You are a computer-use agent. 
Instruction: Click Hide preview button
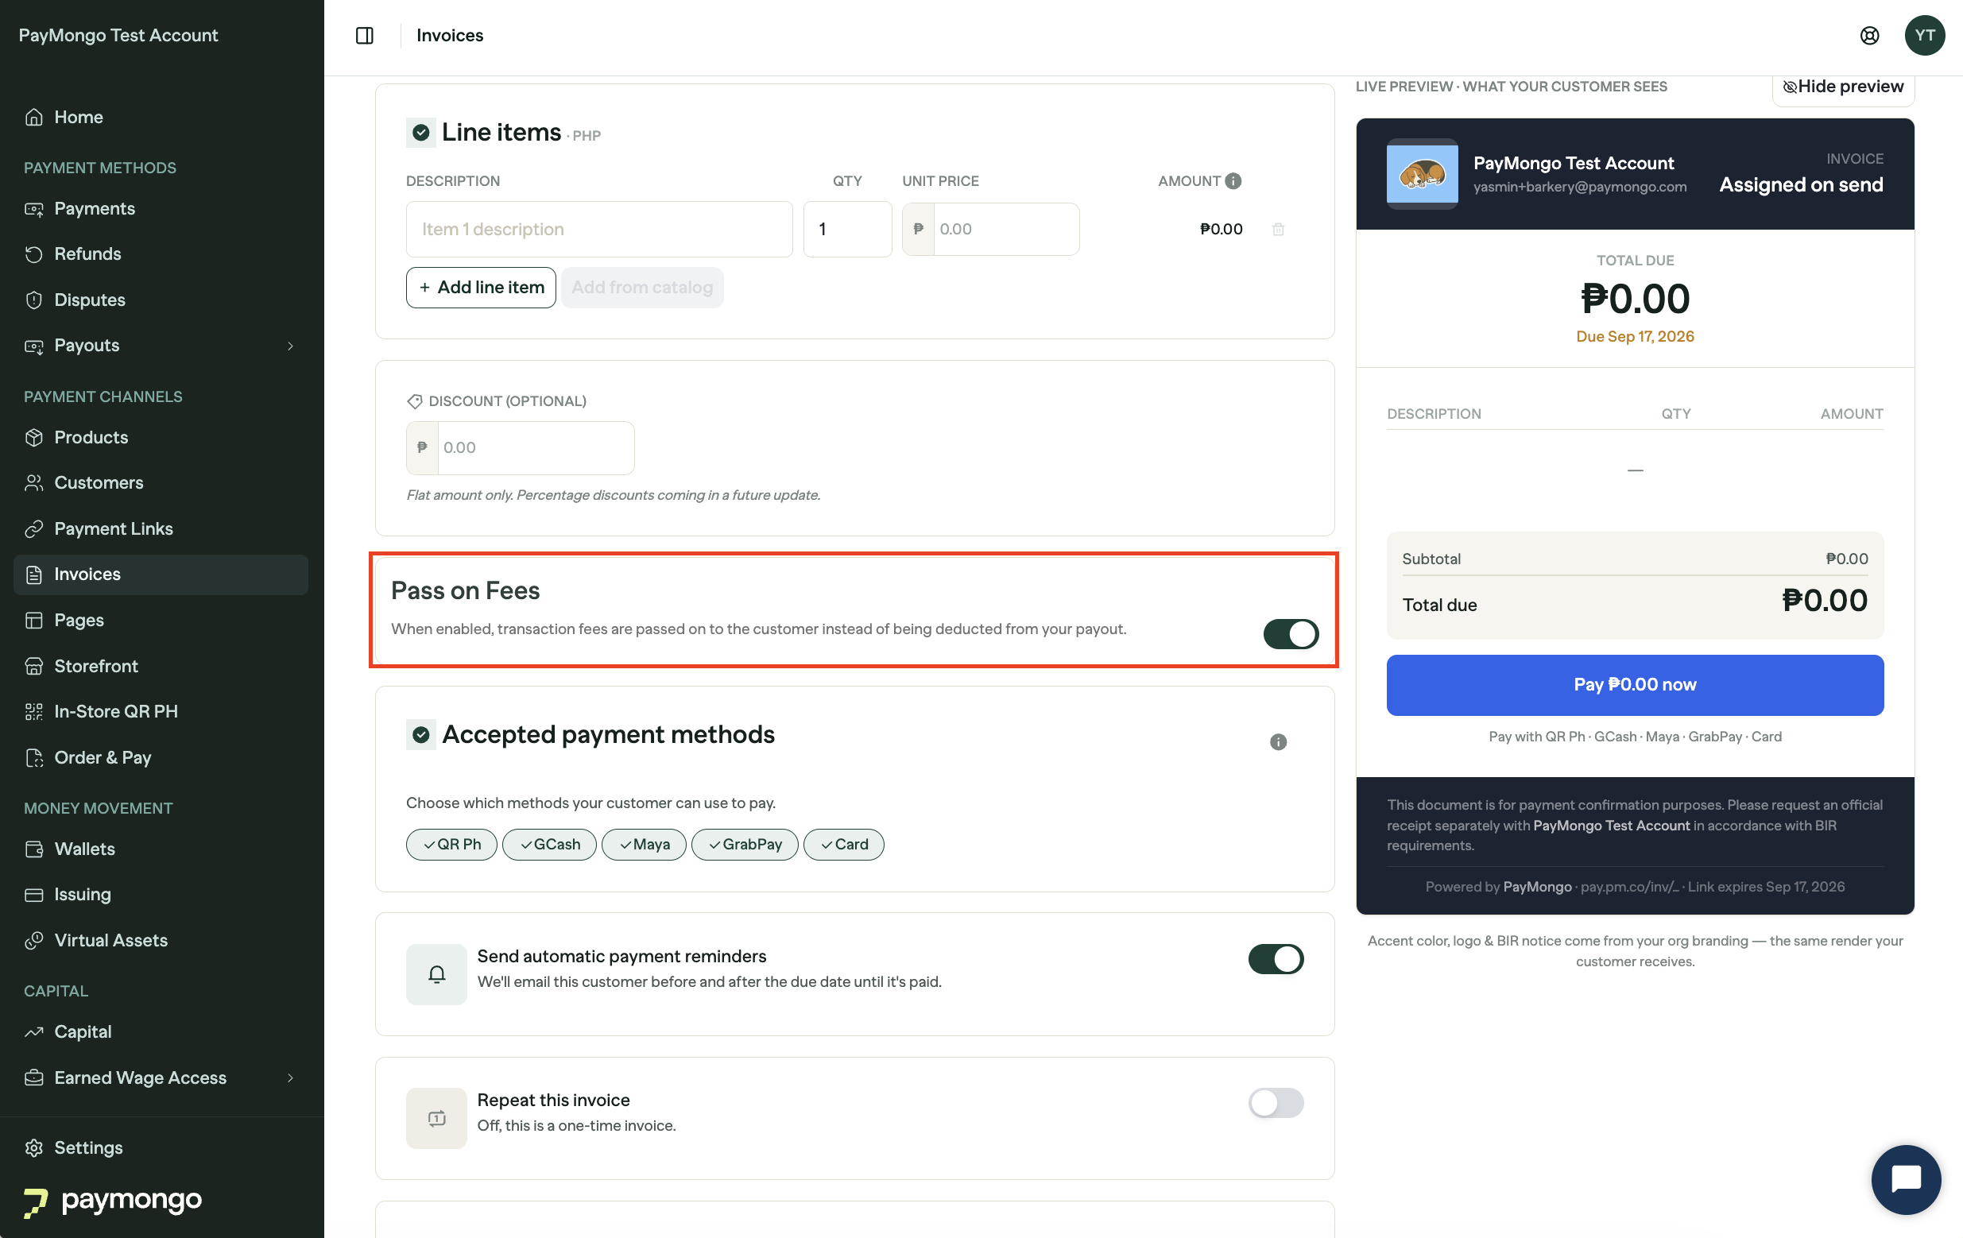(1842, 87)
